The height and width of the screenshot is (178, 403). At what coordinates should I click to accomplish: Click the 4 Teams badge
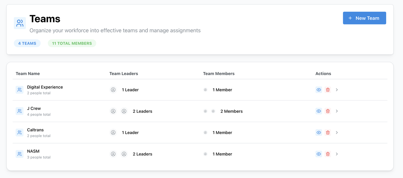coord(27,43)
